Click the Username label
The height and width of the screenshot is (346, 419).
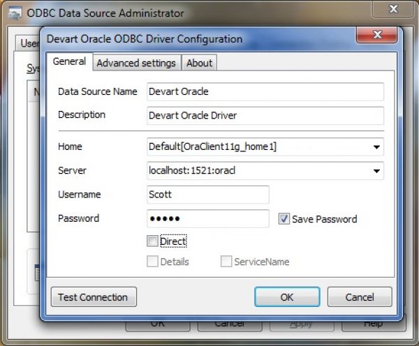(80, 195)
